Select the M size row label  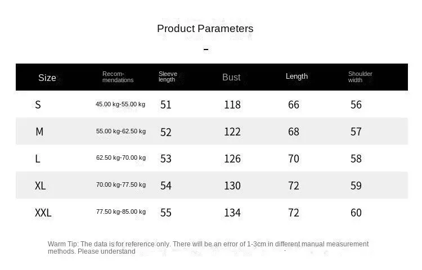coord(39,132)
